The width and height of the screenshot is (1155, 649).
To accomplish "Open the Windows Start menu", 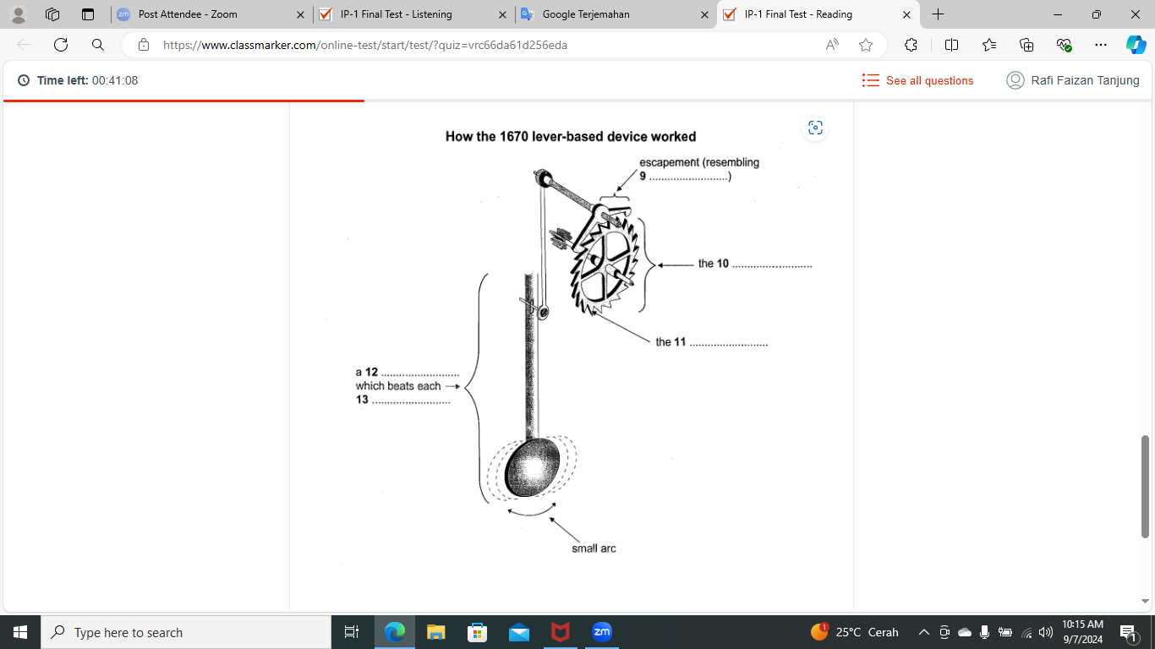I will [x=20, y=632].
